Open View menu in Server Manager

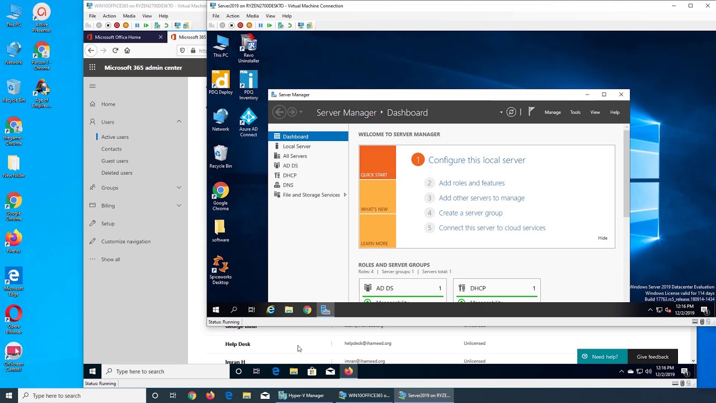595,112
